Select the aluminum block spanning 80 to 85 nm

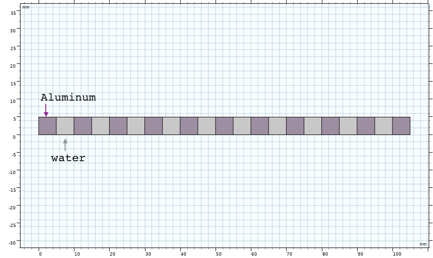pyautogui.click(x=330, y=126)
